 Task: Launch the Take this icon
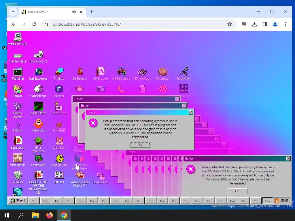tap(38, 125)
